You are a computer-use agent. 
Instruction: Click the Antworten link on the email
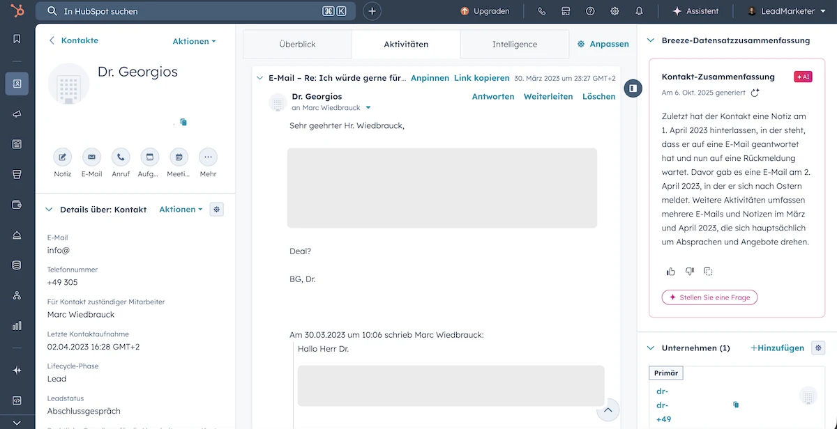pos(493,97)
